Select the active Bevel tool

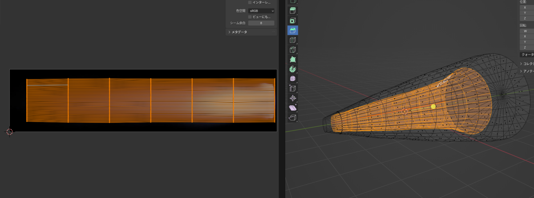(x=293, y=30)
